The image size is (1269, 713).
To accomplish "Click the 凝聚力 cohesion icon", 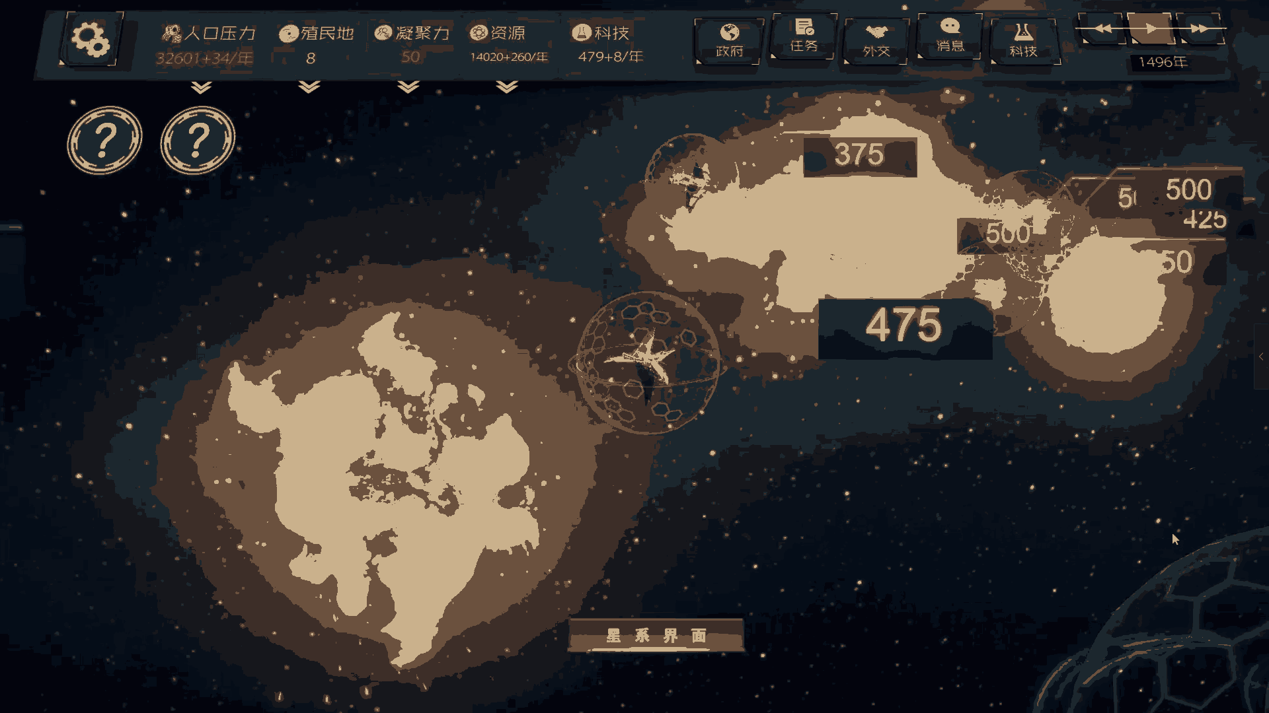I will tap(383, 32).
